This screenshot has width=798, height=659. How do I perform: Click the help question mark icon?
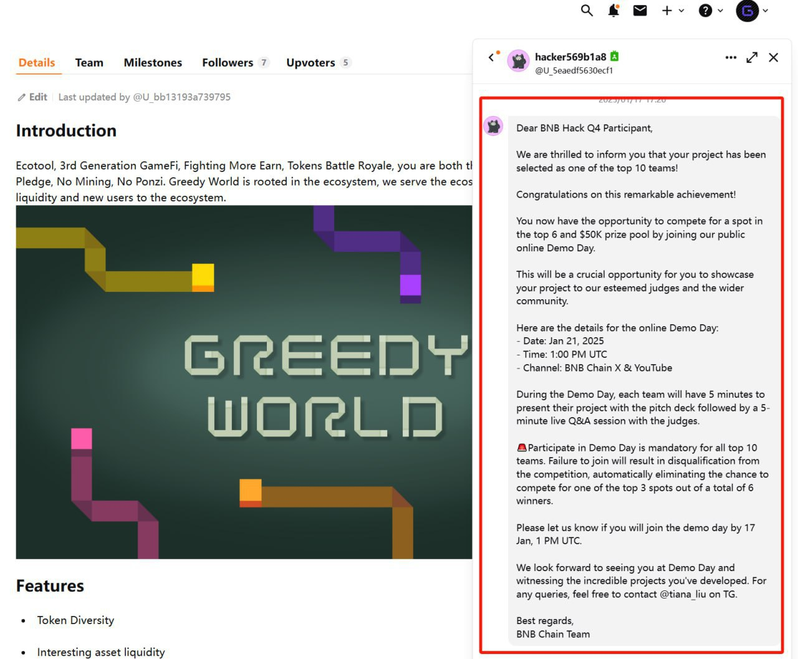[x=705, y=11]
